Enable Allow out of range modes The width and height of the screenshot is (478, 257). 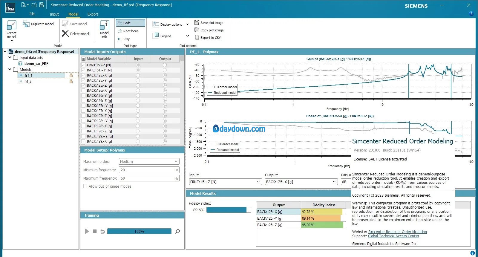click(x=85, y=186)
